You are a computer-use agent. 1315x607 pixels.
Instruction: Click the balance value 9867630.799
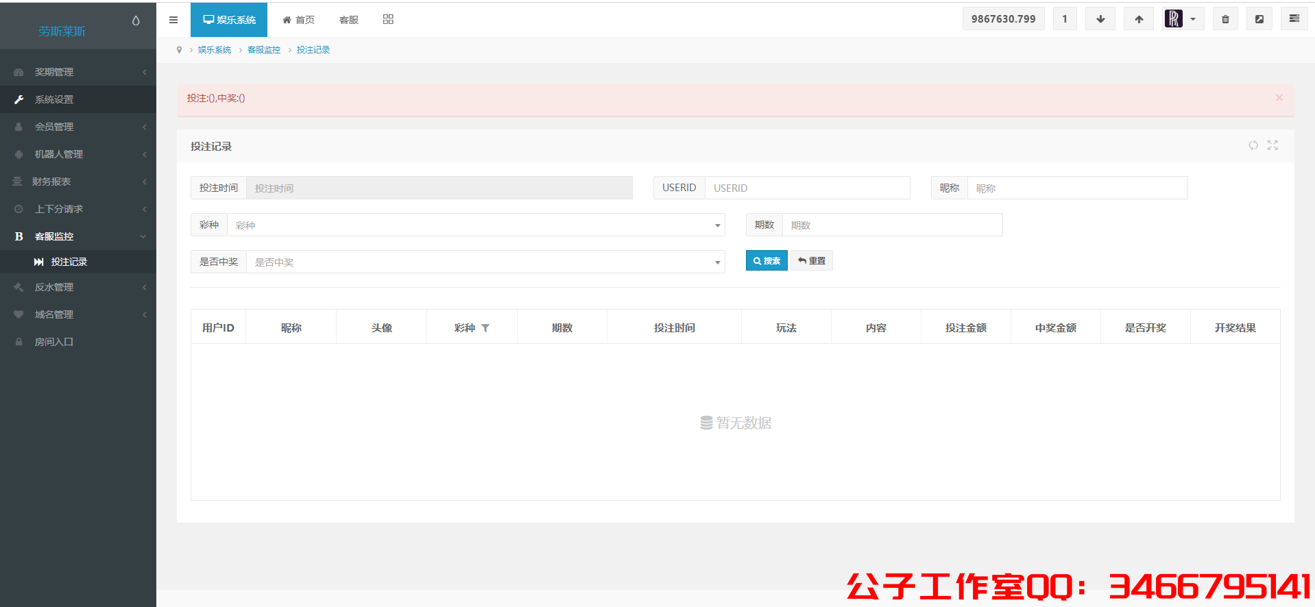1004,19
